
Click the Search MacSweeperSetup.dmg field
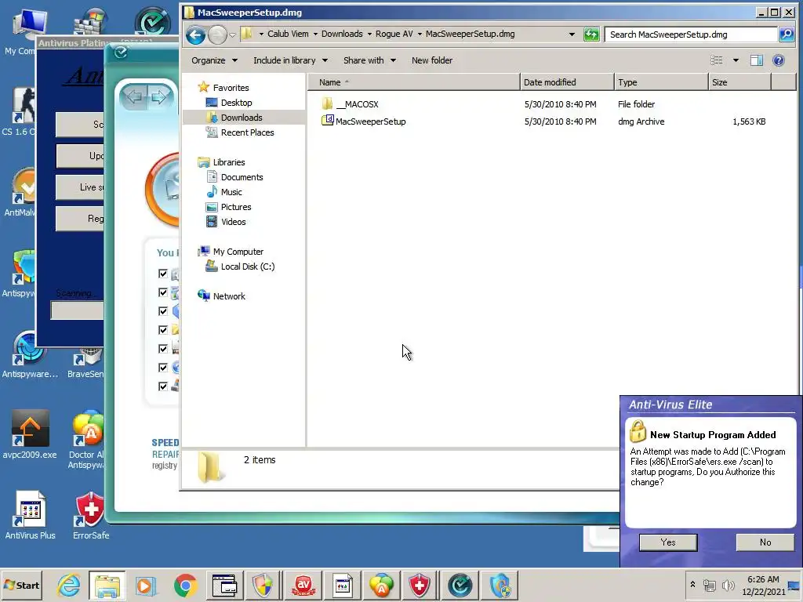pyautogui.click(x=691, y=34)
